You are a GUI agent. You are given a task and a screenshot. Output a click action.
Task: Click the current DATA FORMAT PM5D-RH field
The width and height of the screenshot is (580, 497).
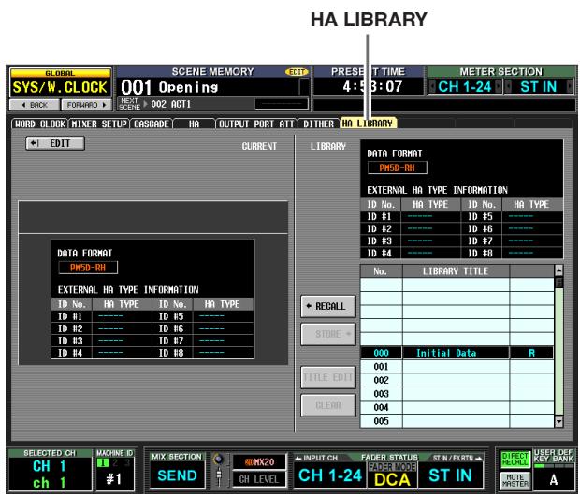point(88,268)
